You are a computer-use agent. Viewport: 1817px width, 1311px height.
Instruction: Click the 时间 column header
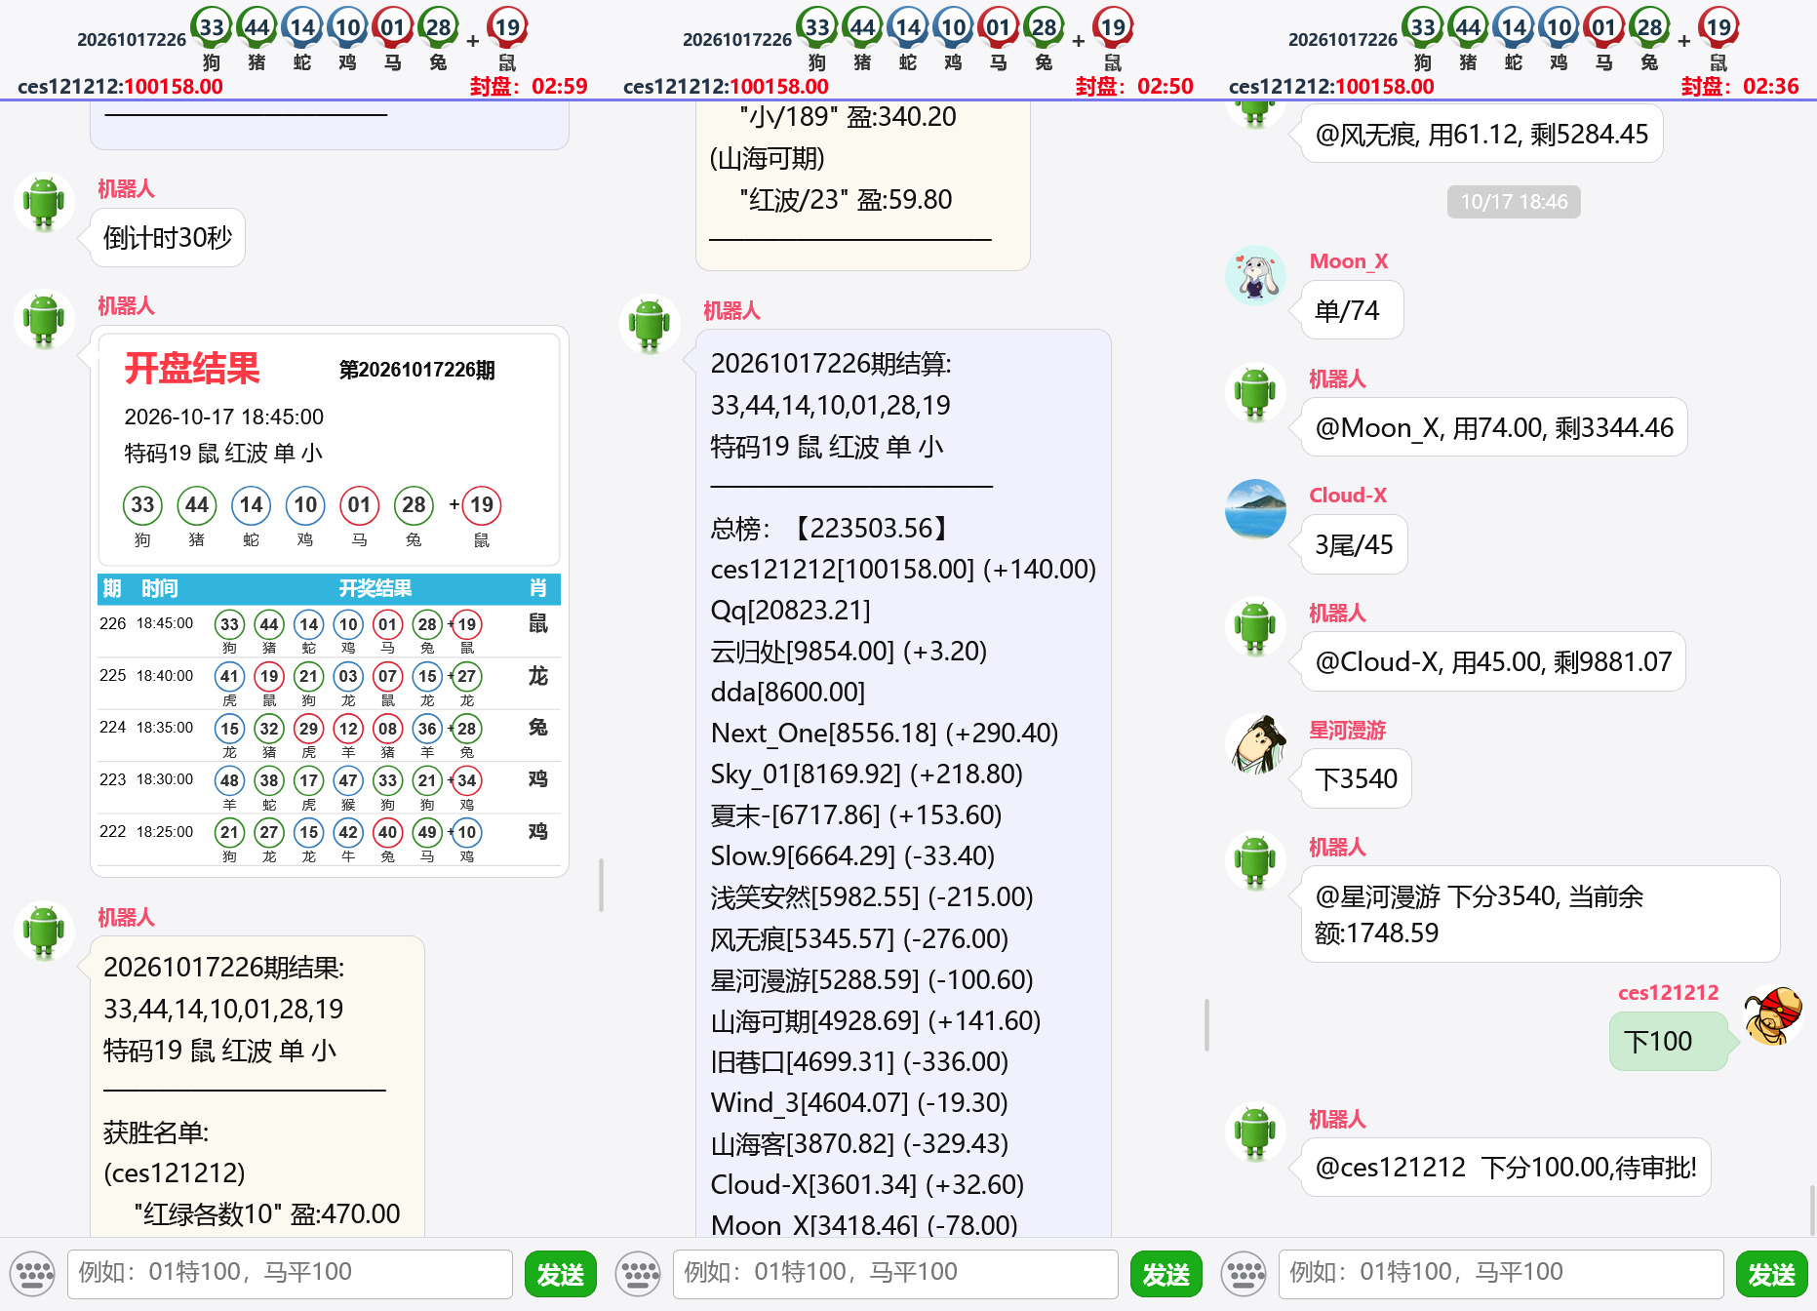pos(160,588)
